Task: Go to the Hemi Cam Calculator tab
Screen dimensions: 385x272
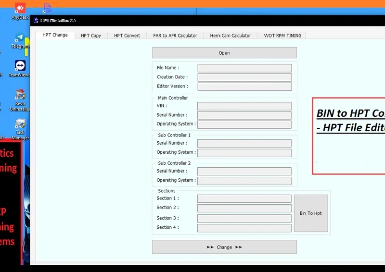Action: point(231,36)
